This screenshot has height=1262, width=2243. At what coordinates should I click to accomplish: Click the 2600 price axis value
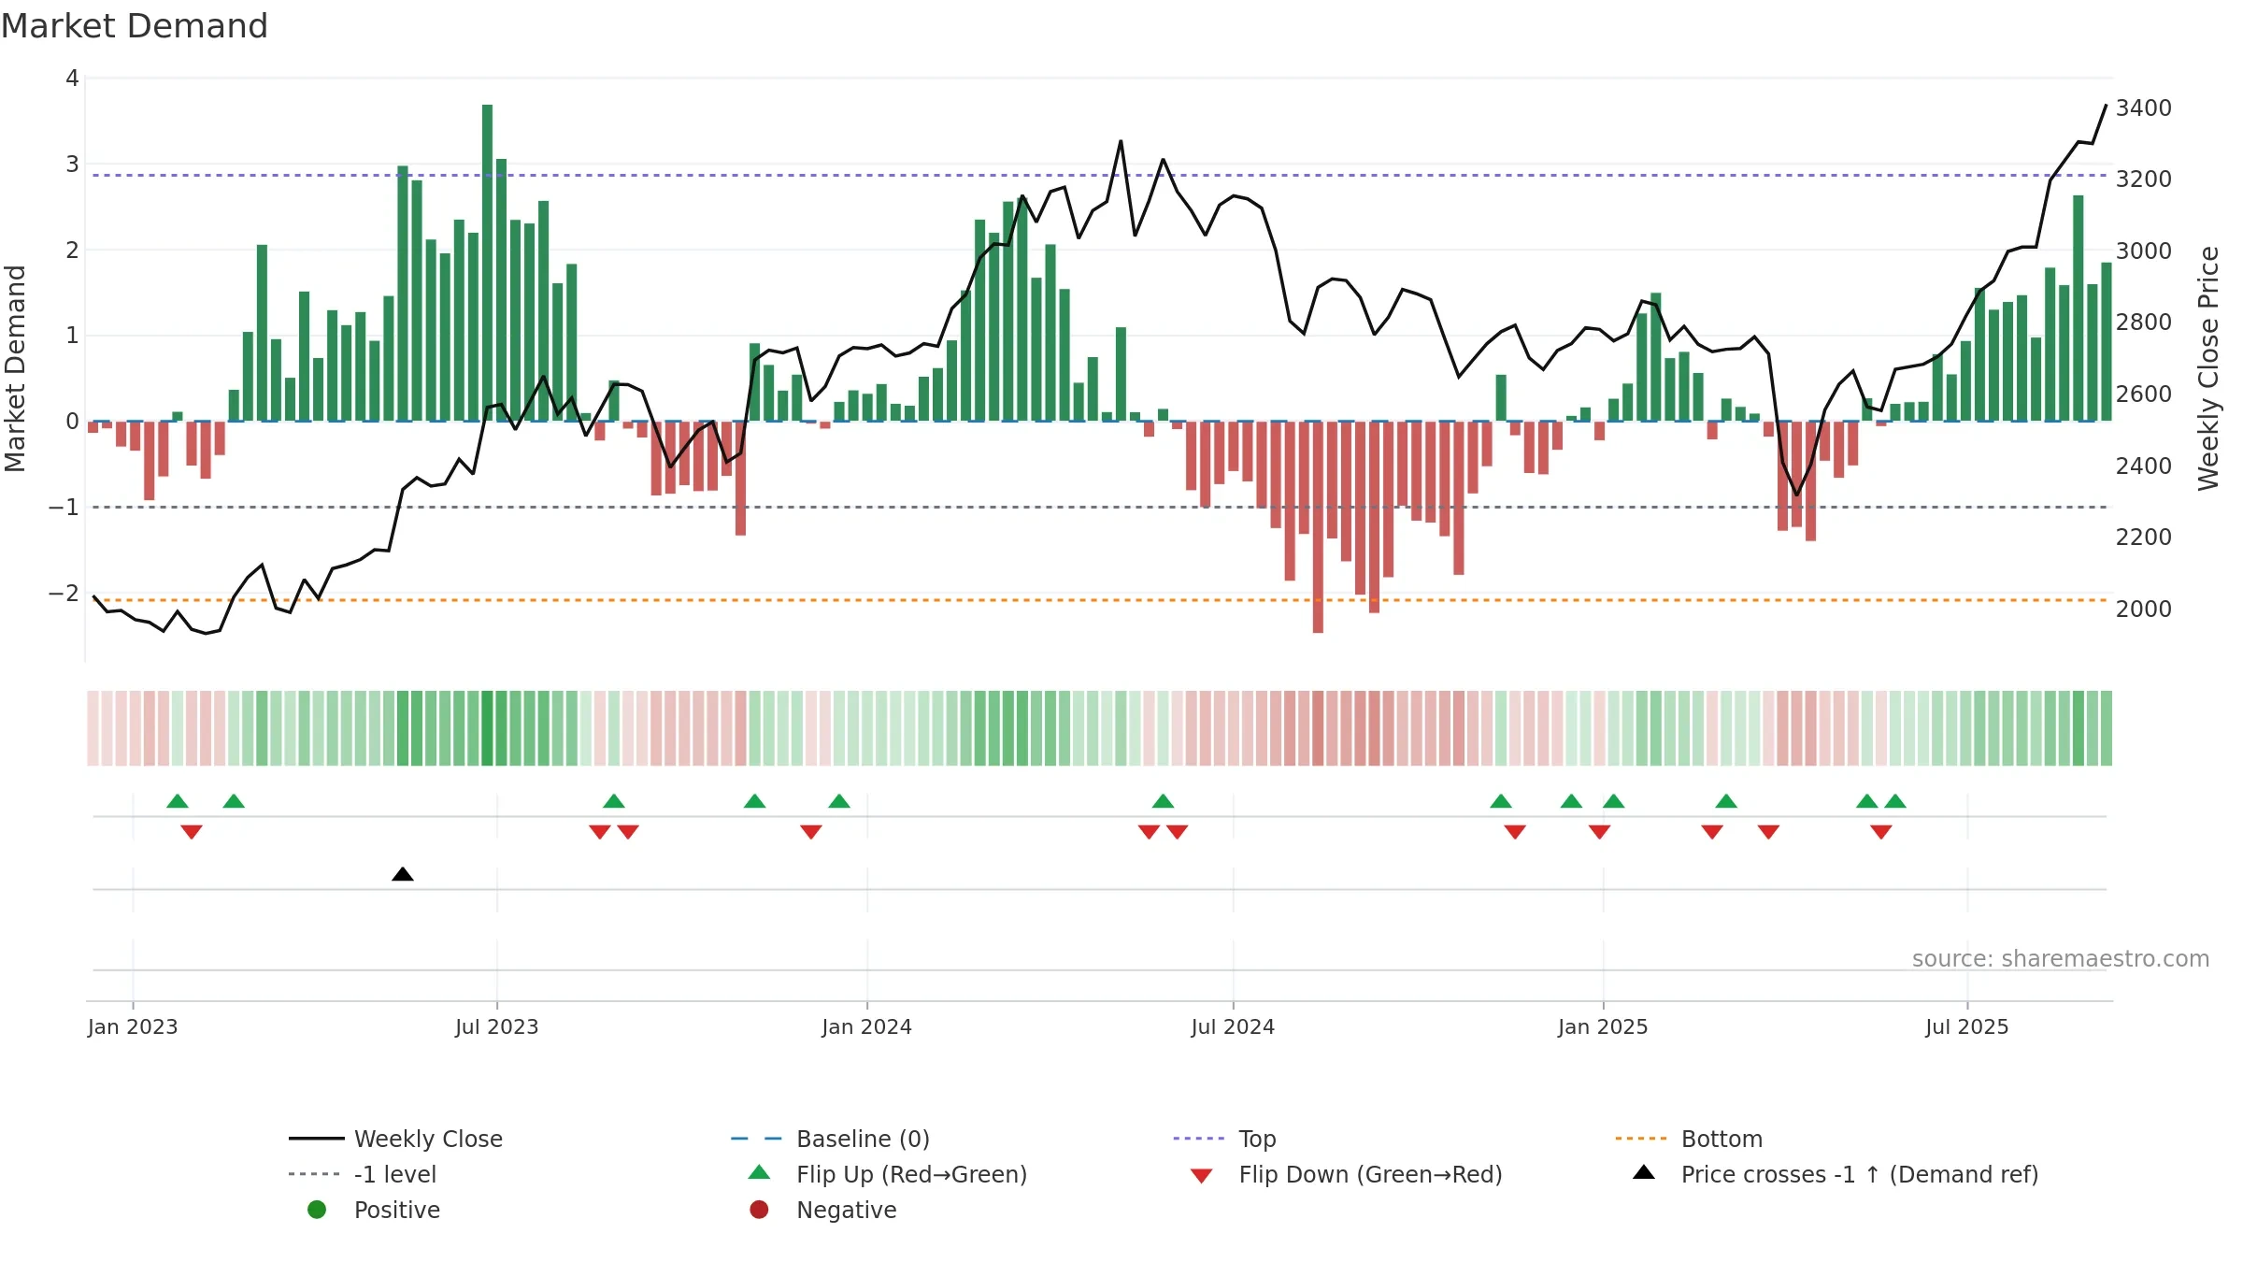[x=2144, y=394]
